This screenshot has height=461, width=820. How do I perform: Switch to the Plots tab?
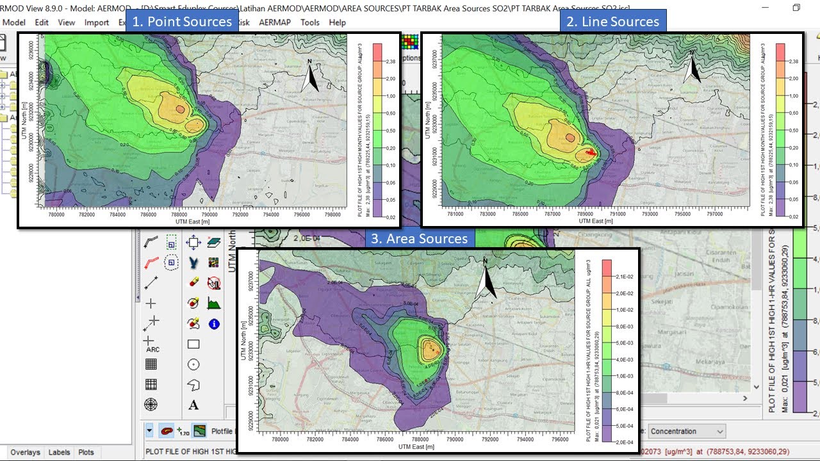tap(86, 452)
